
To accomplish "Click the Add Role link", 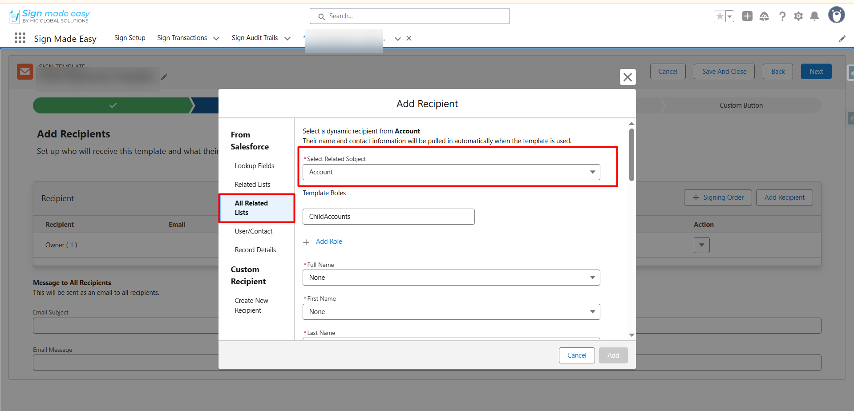I will click(x=328, y=242).
